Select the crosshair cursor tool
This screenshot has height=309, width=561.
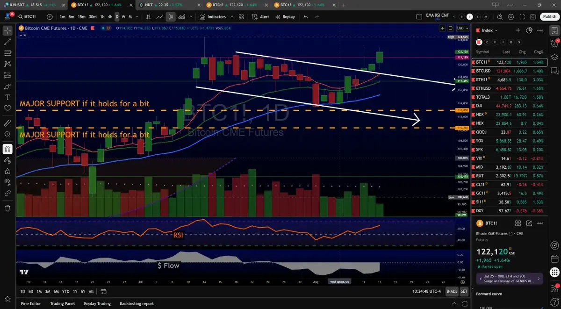[7, 31]
